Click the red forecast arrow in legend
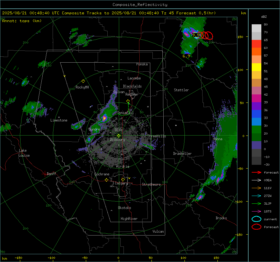280x262 pixels. (256, 172)
